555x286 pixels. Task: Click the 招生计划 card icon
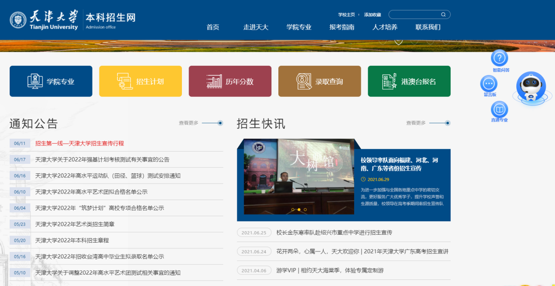pyautogui.click(x=124, y=81)
